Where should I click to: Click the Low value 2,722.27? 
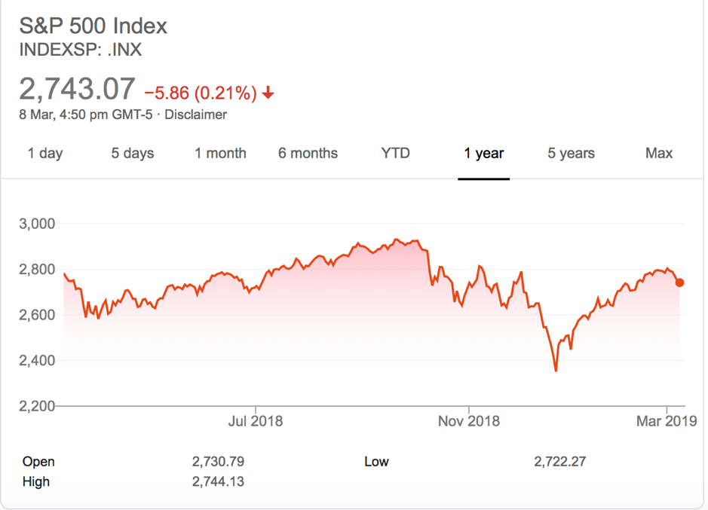pos(559,462)
